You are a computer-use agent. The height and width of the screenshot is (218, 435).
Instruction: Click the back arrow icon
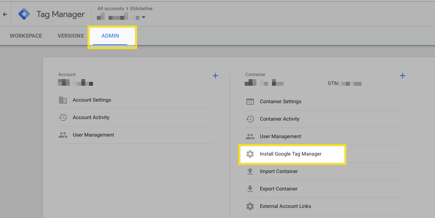[x=5, y=15]
